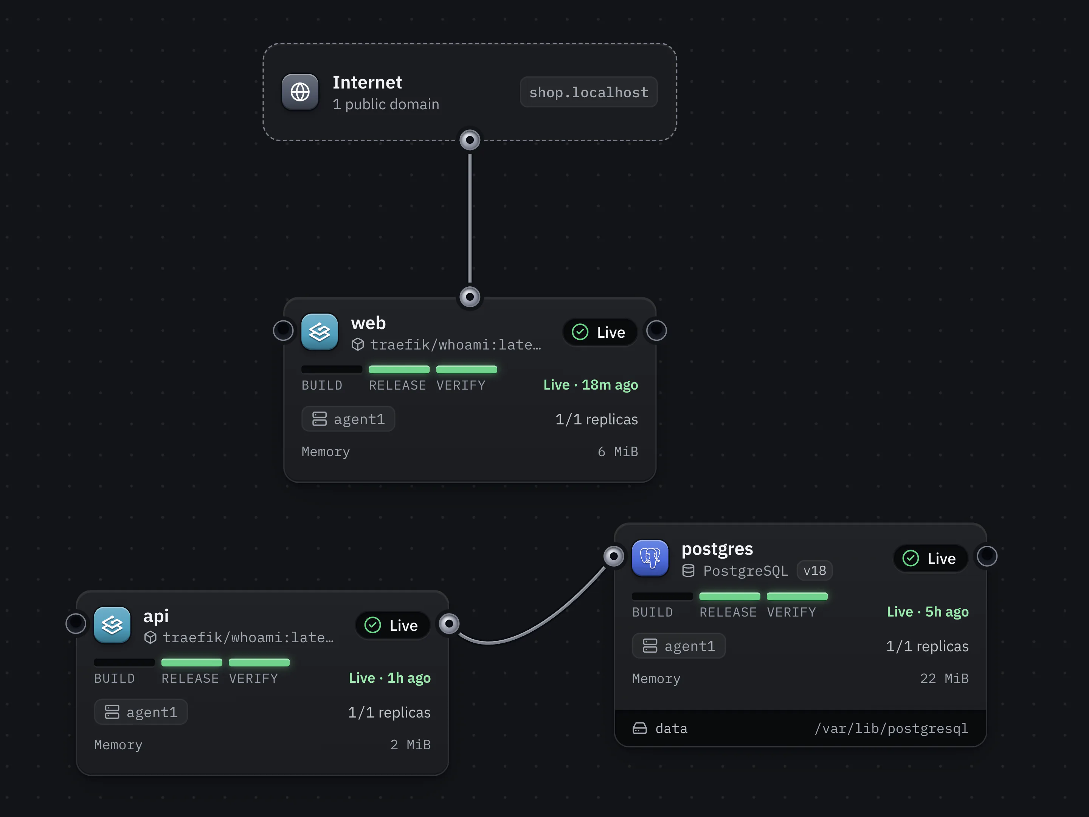
Task: Click the server icon in web's agent1 chip
Action: click(x=320, y=419)
